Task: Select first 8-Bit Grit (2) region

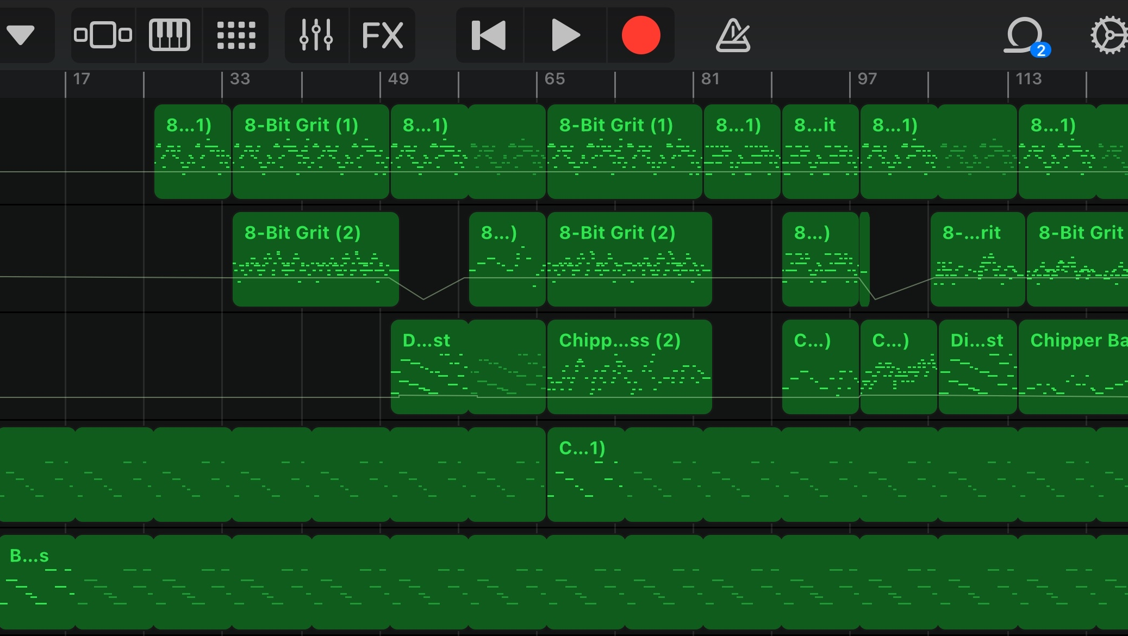Action: 315,260
